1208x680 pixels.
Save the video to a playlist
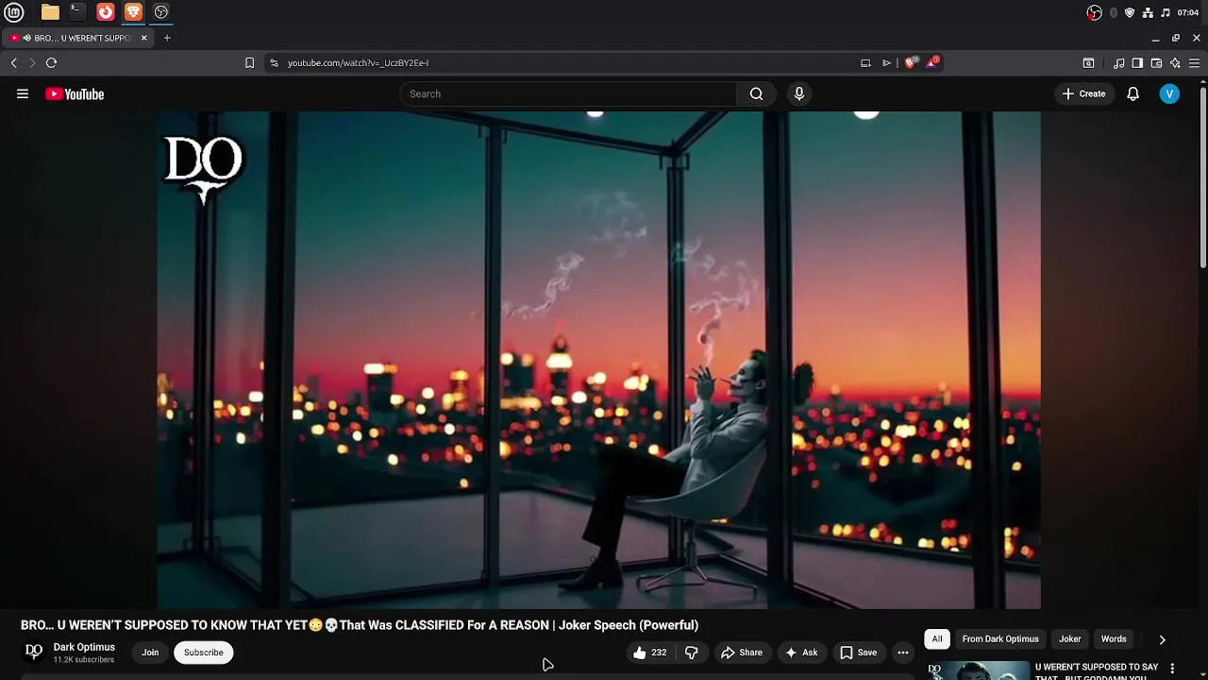pos(859,653)
